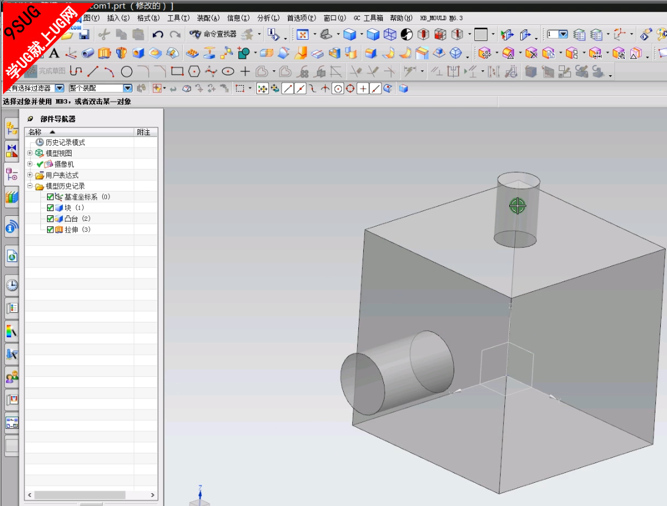Toggle checkbox for 凸台 (2) feature

50,218
